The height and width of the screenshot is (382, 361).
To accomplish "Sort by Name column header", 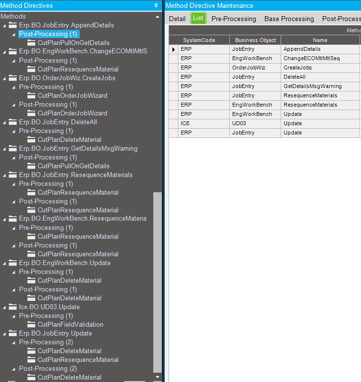I will [x=320, y=40].
